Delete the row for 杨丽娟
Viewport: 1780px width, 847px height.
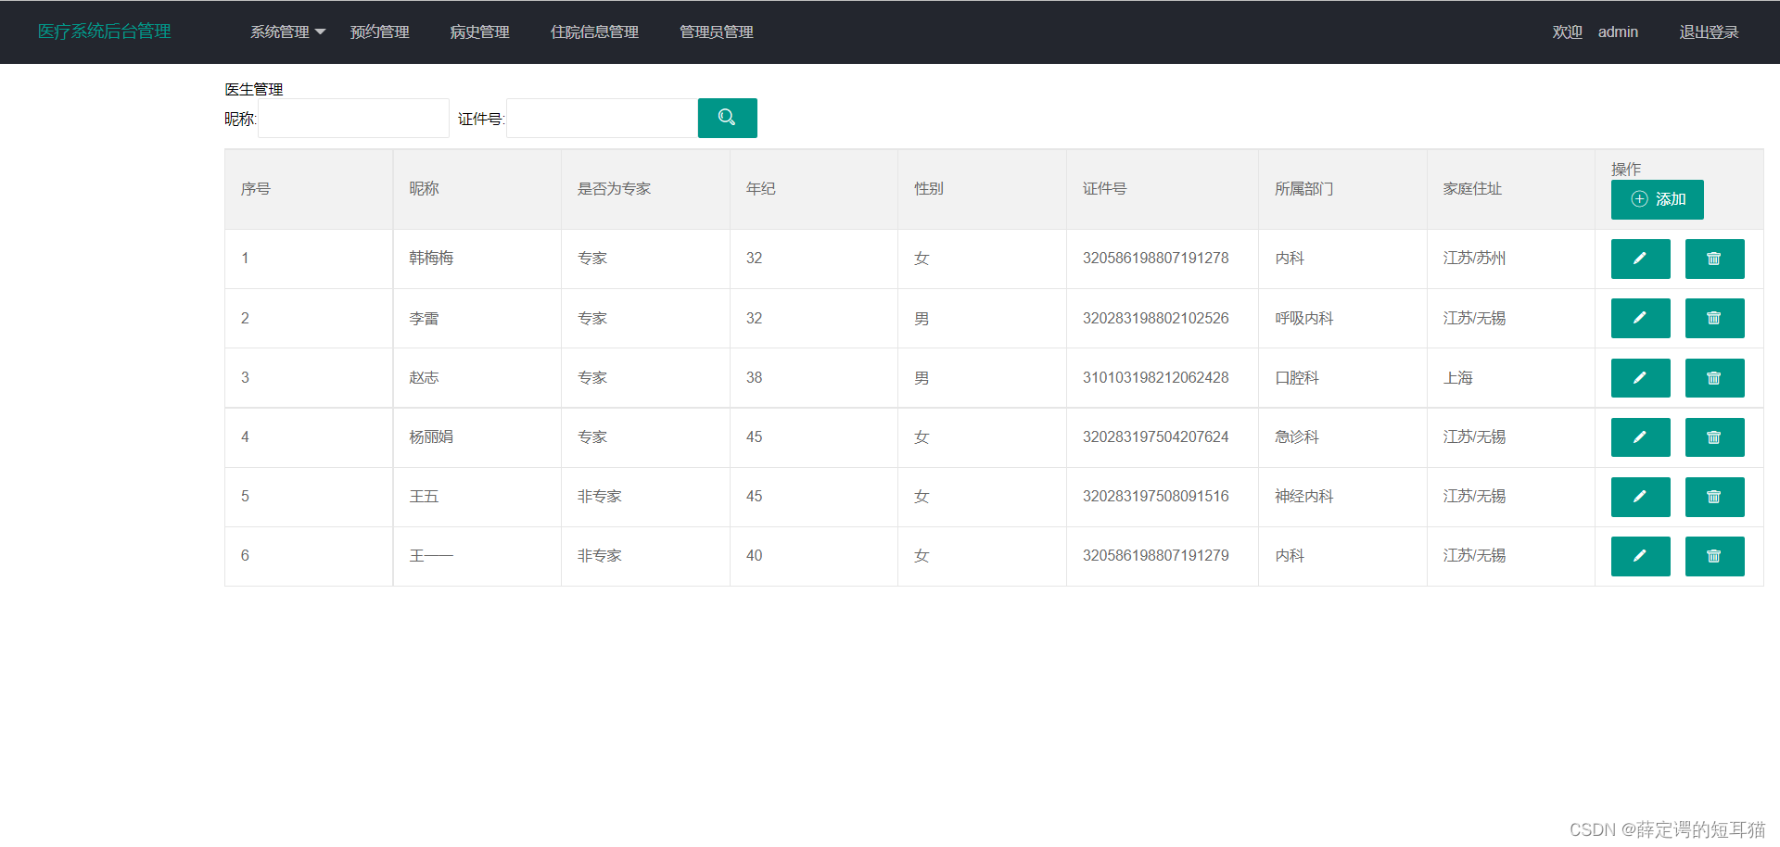(1714, 437)
